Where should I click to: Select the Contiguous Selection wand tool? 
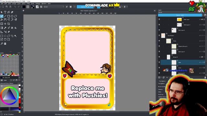(16, 36)
